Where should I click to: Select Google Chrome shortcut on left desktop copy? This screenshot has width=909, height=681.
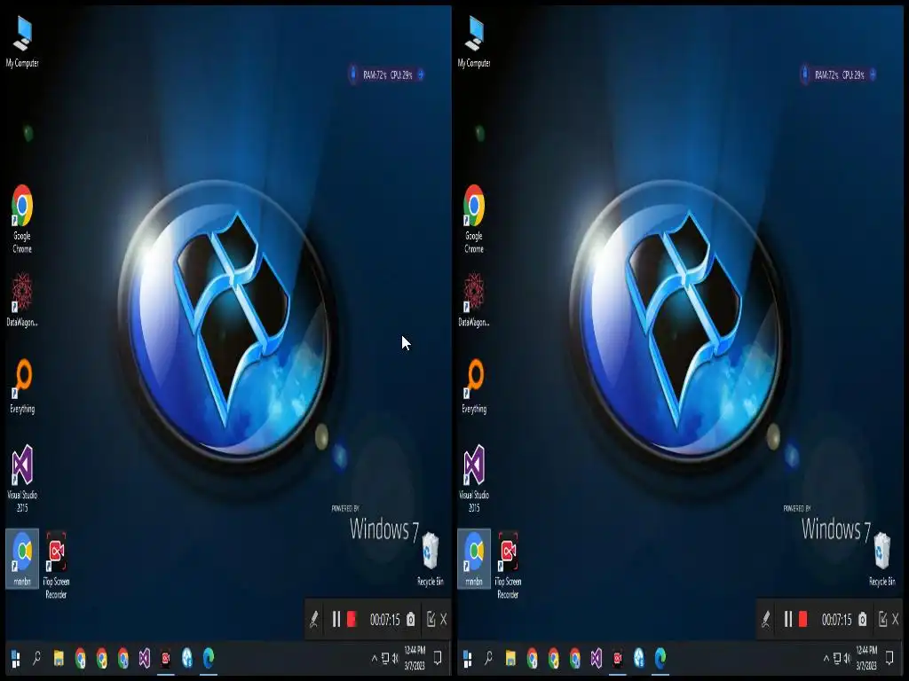pos(22,219)
